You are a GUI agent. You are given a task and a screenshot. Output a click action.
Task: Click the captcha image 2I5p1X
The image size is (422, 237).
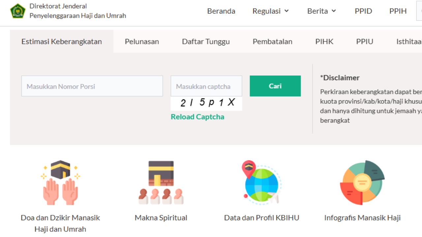point(206,103)
